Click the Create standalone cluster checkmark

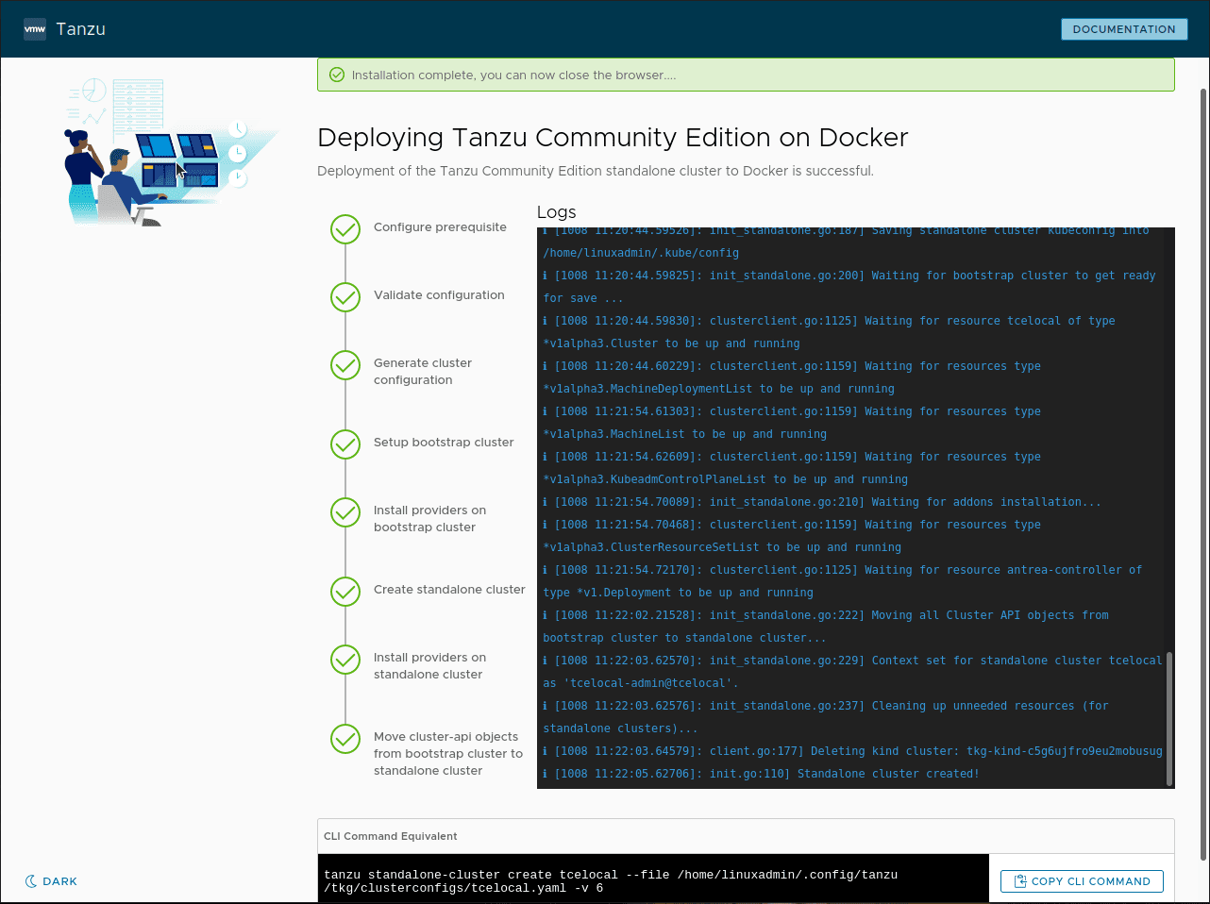[x=345, y=592]
